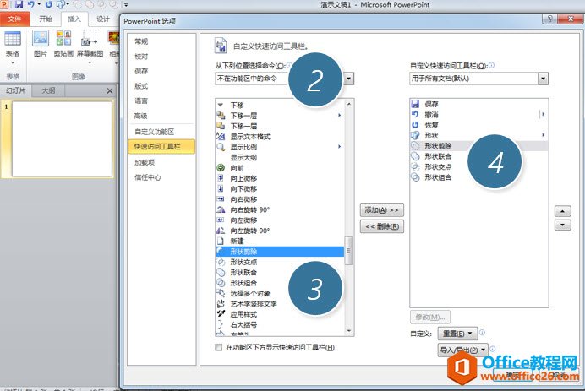
Task: Select 形状联合 in left command list
Action: point(280,273)
